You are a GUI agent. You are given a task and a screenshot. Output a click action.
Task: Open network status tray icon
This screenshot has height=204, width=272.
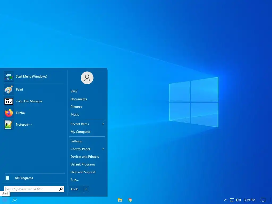(232, 200)
